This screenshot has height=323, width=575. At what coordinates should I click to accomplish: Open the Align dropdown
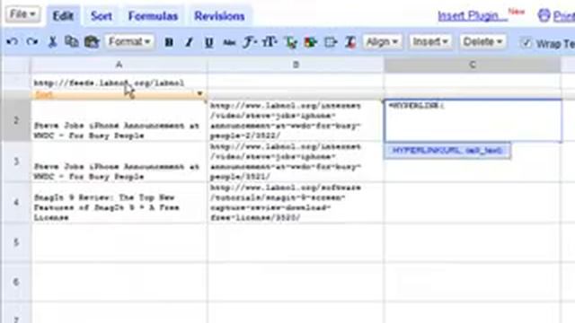[x=382, y=42]
